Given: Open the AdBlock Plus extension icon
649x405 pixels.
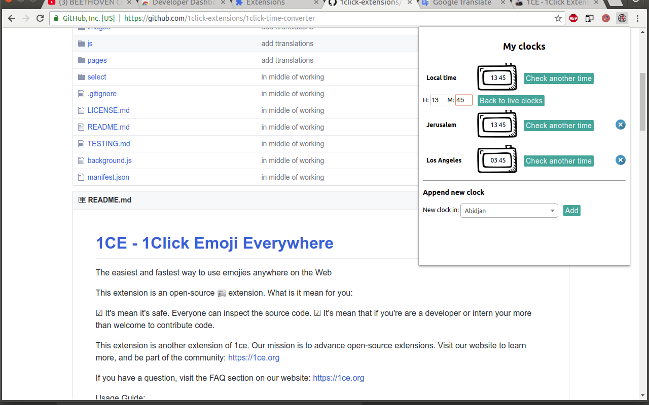Looking at the screenshot, I should click(573, 18).
